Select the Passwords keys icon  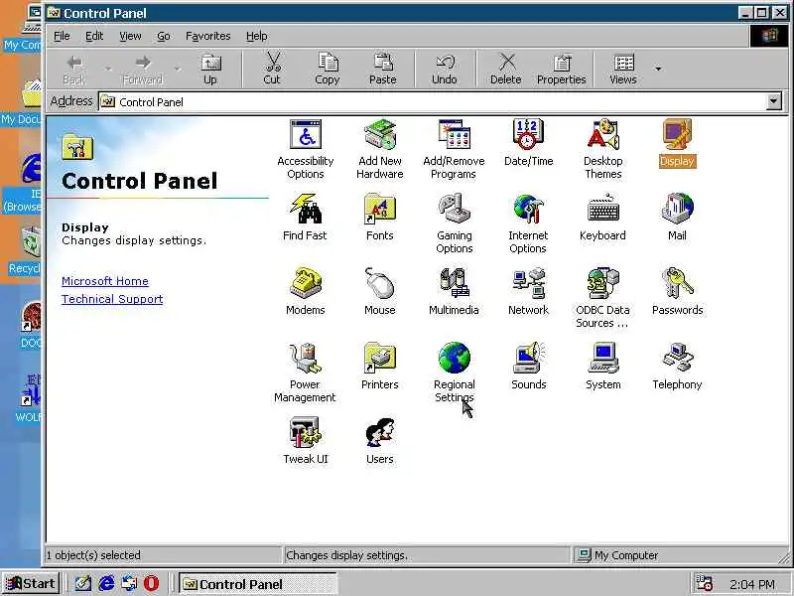click(x=677, y=291)
